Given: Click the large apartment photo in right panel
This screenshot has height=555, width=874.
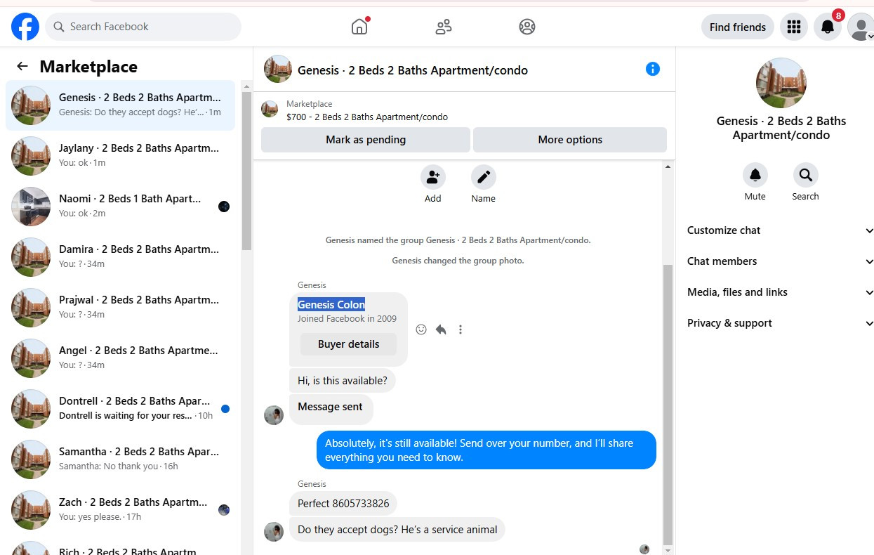Looking at the screenshot, I should (x=781, y=83).
